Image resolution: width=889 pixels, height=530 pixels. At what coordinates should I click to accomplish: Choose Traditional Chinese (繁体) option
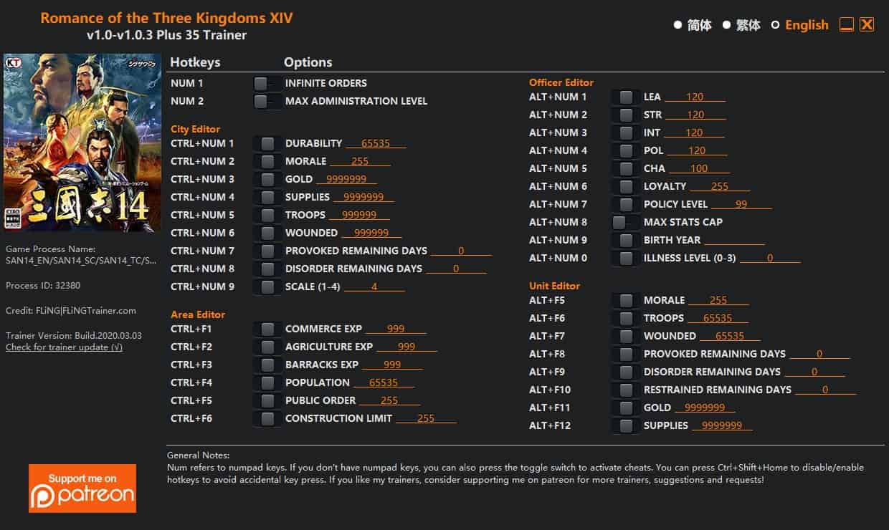[x=726, y=25]
